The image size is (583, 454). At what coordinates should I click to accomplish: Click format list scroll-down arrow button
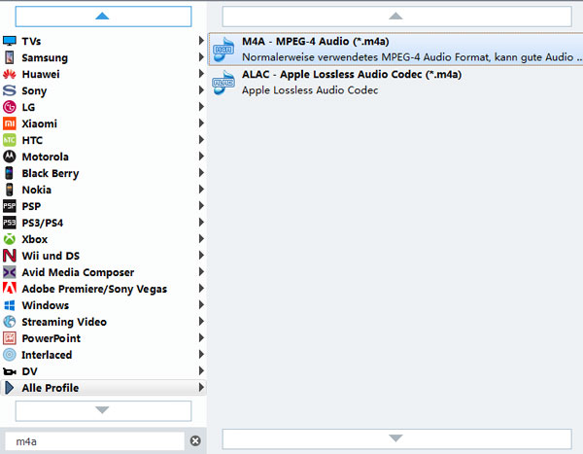point(396,438)
